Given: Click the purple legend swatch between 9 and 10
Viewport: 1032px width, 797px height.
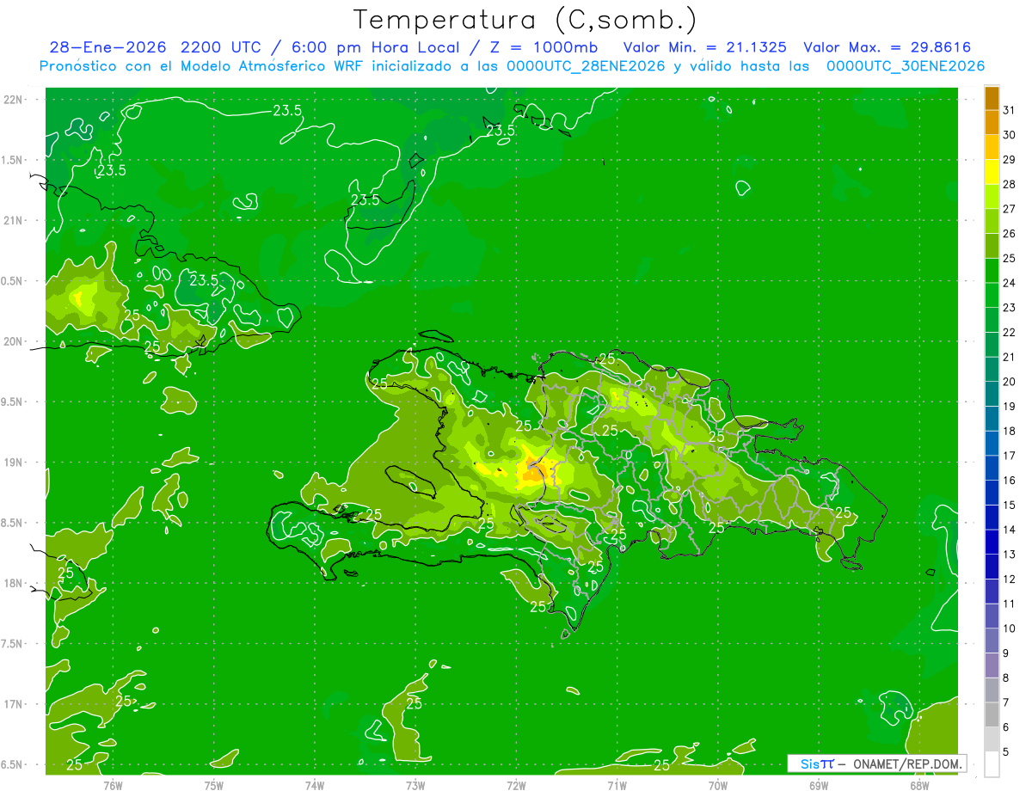Looking at the screenshot, I should click(992, 641).
